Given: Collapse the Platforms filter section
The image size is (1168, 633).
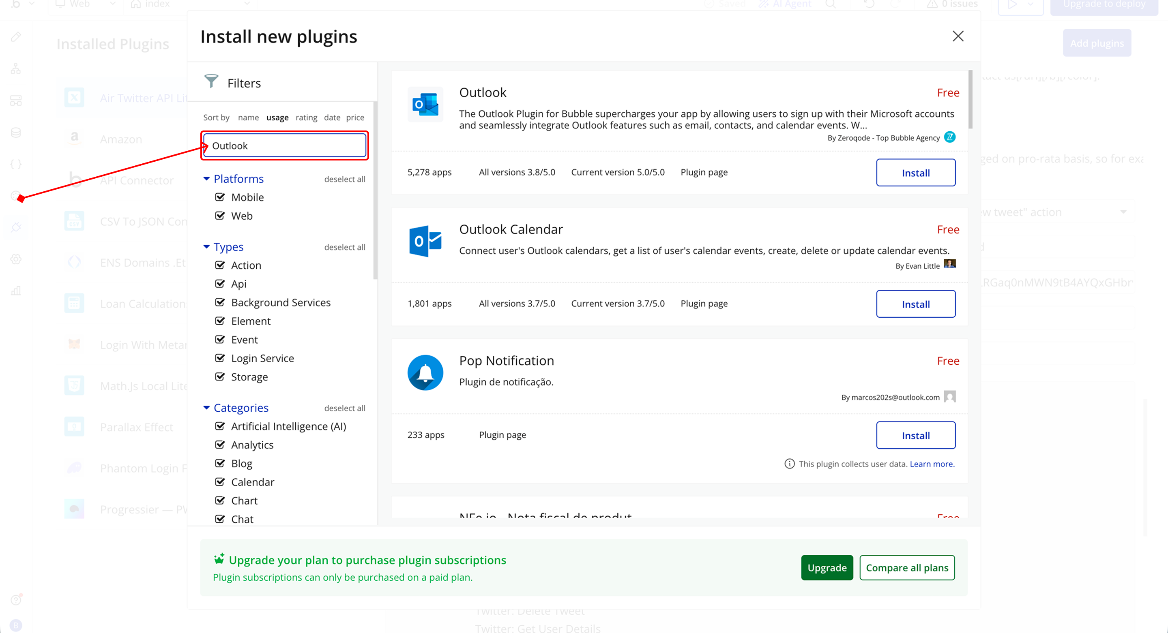Looking at the screenshot, I should 206,179.
